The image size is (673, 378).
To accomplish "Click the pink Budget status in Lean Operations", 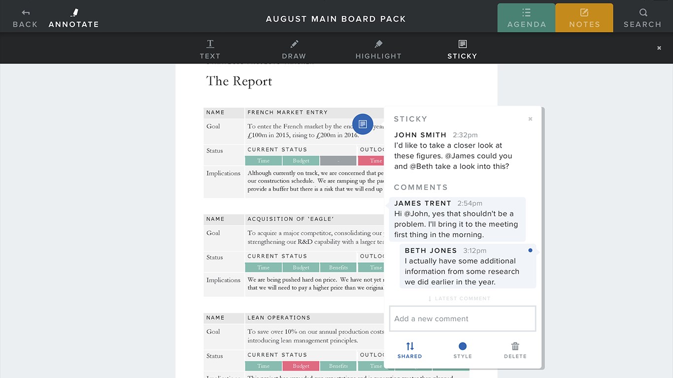I will coord(301,366).
